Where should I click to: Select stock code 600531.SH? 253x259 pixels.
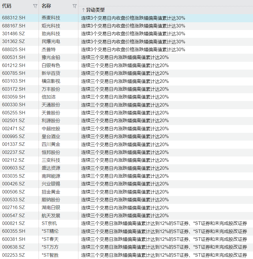(14, 57)
